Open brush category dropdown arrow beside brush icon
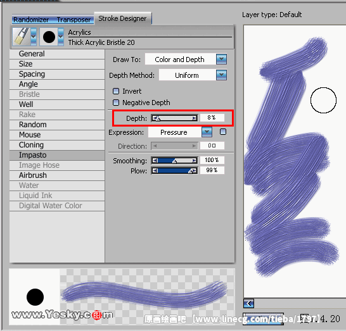This screenshot has width=346, height=331. [34, 36]
